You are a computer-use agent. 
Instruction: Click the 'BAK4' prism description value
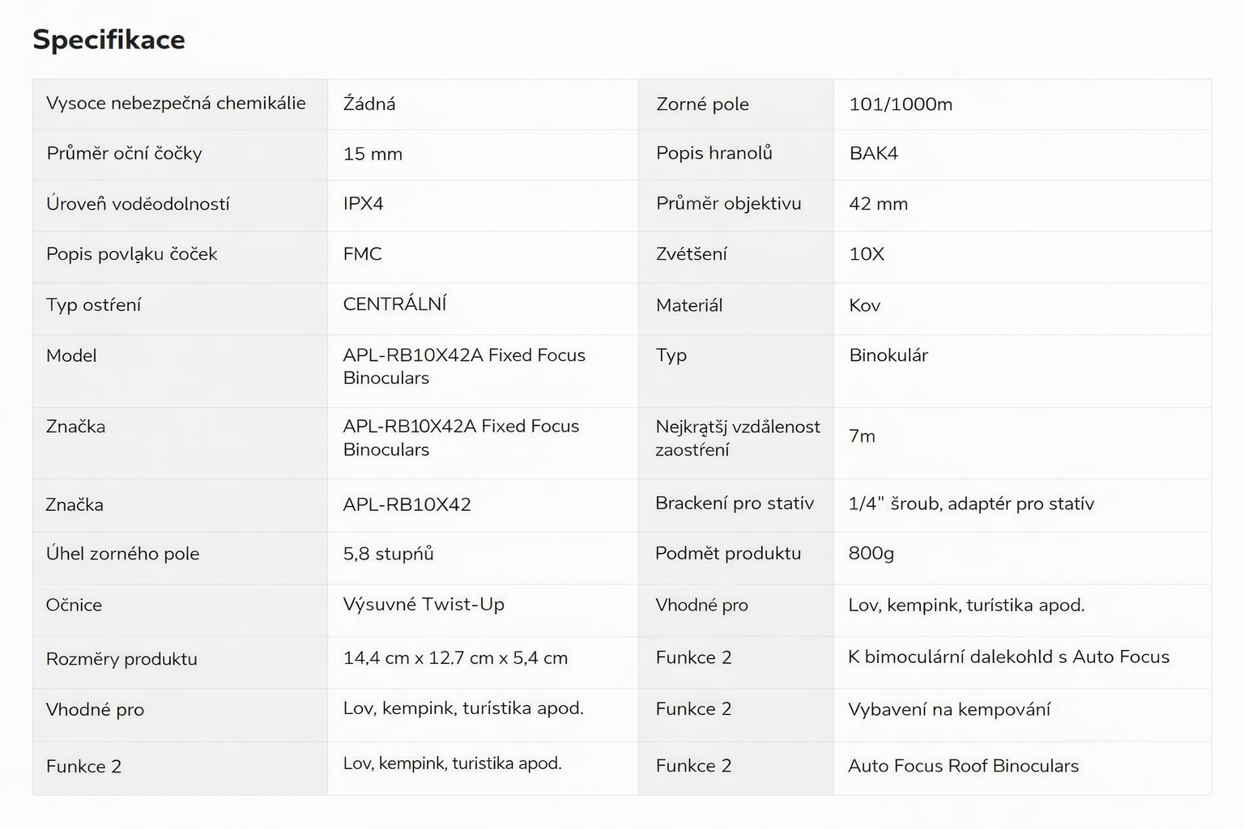pyautogui.click(x=873, y=154)
